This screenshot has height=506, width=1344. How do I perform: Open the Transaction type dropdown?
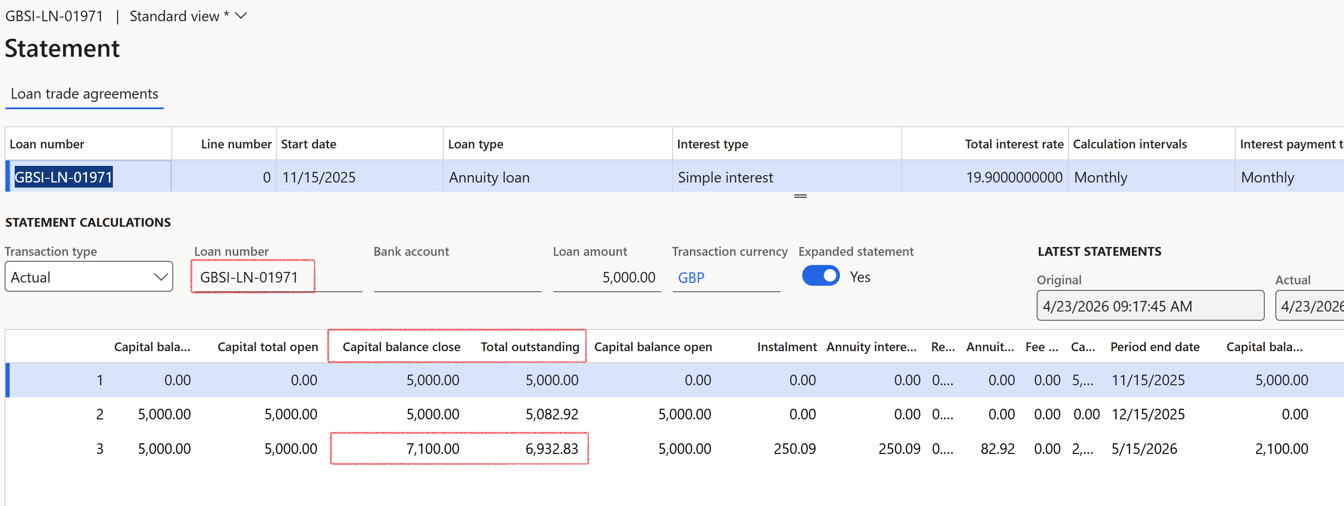(88, 277)
